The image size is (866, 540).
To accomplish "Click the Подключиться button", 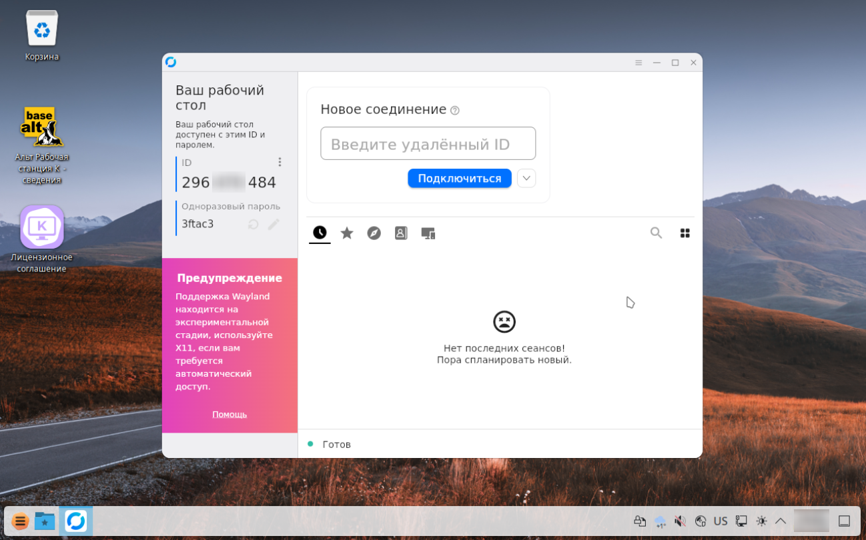I will [x=459, y=178].
